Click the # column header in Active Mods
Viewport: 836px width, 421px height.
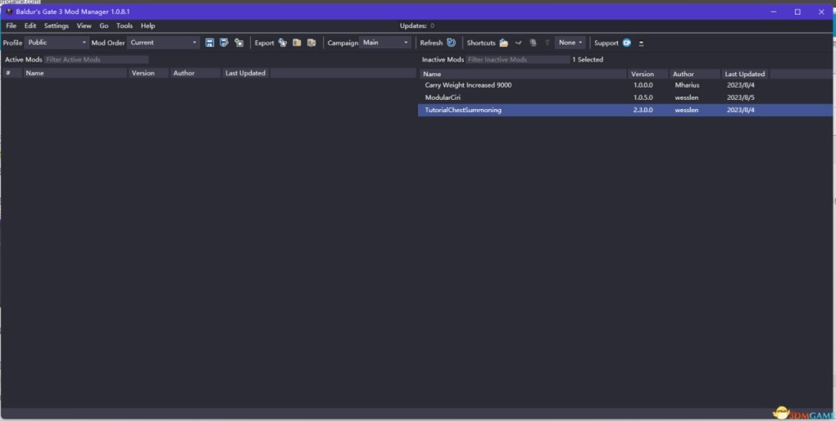click(11, 73)
